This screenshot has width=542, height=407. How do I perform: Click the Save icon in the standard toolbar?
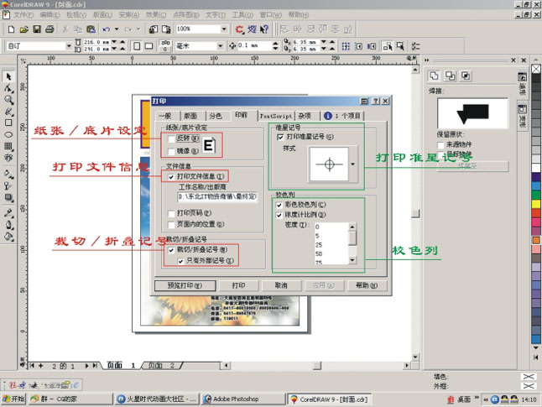point(35,29)
